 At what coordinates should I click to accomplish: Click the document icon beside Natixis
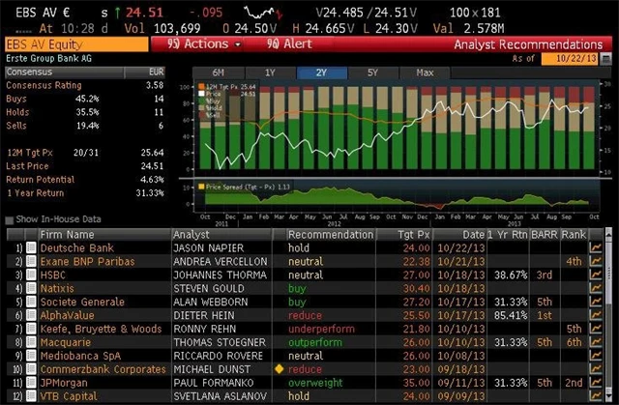coord(32,289)
